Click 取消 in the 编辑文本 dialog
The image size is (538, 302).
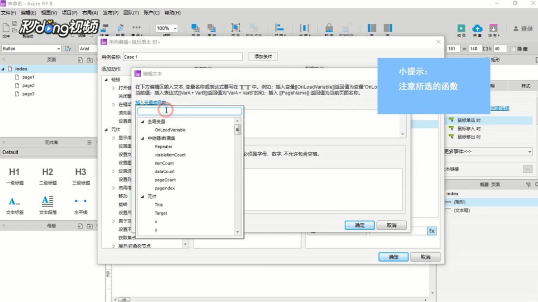[391, 225]
